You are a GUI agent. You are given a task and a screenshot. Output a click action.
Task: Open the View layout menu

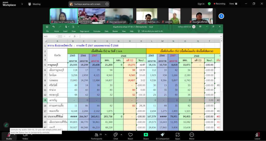tap(232, 4)
